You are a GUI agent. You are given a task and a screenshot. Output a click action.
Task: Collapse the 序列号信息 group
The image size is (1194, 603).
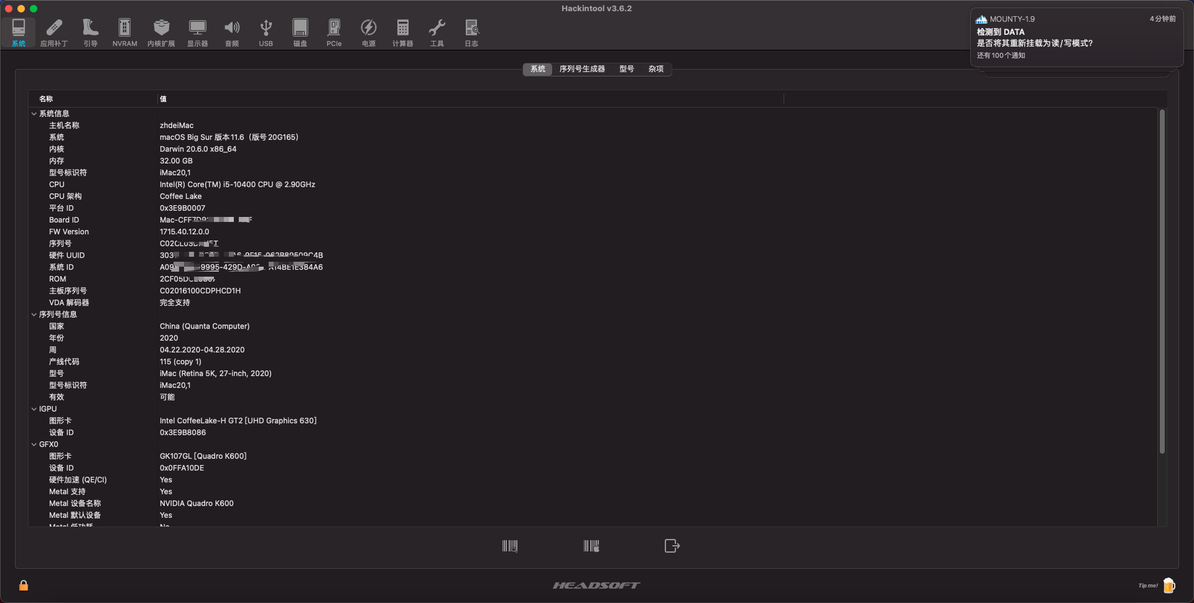click(x=34, y=315)
